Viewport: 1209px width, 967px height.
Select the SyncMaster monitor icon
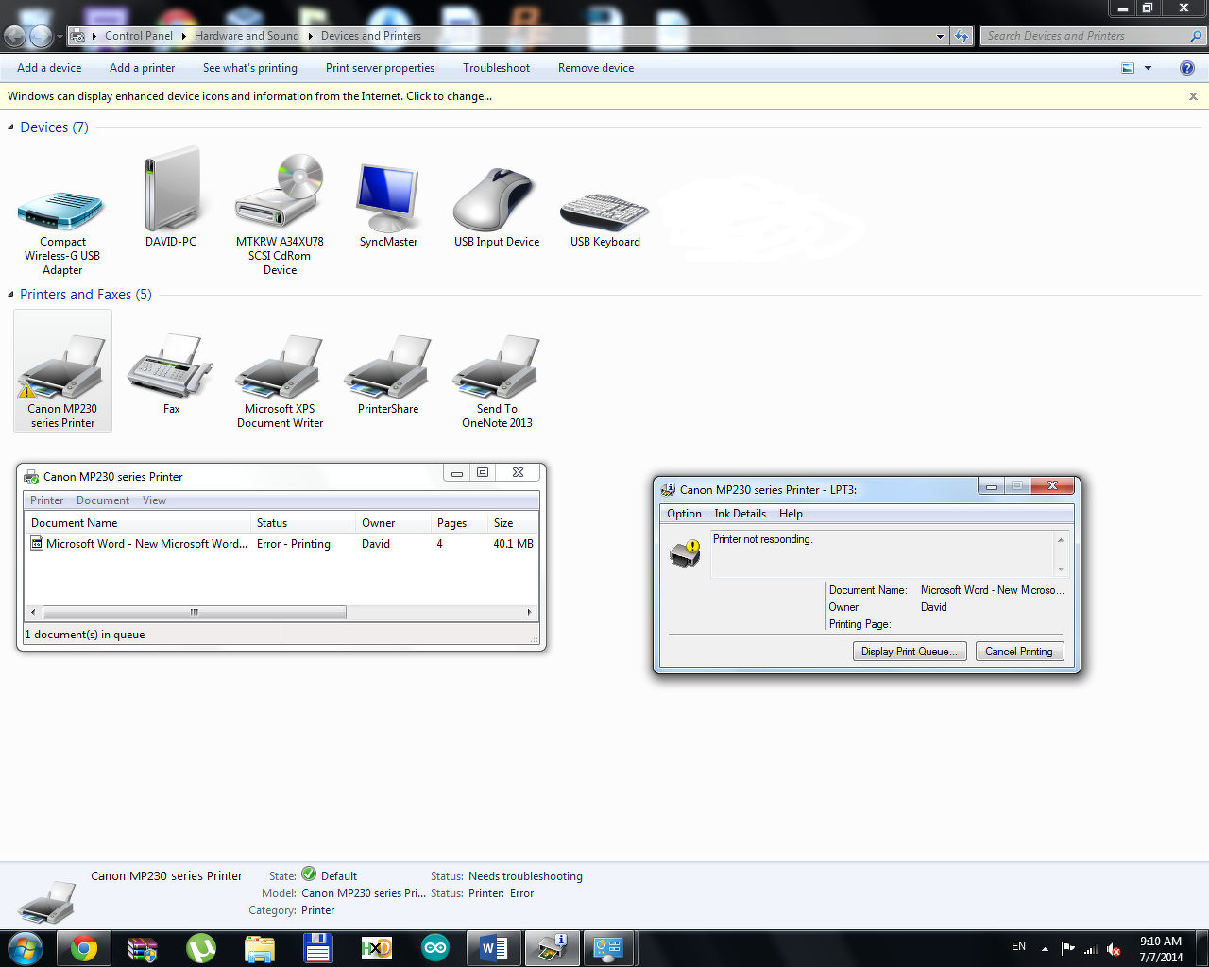pos(388,205)
